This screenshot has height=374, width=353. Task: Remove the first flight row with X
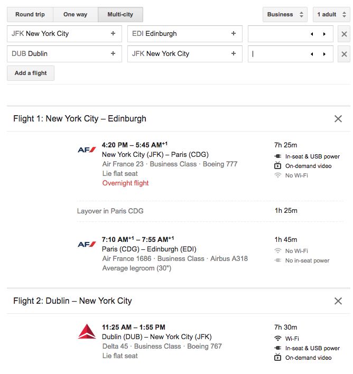[x=344, y=34]
